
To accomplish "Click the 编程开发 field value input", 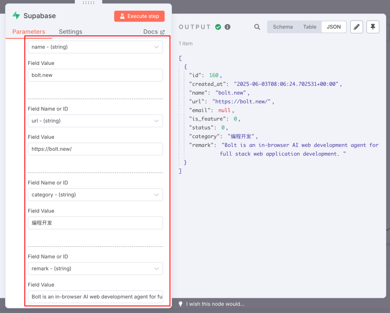I will (95, 223).
